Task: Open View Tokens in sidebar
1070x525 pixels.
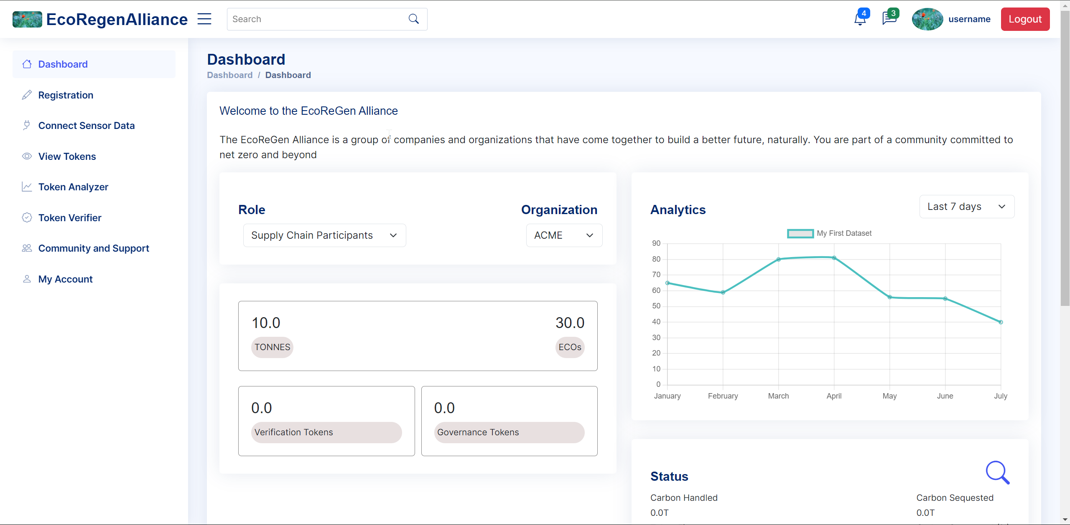Action: pos(67,156)
